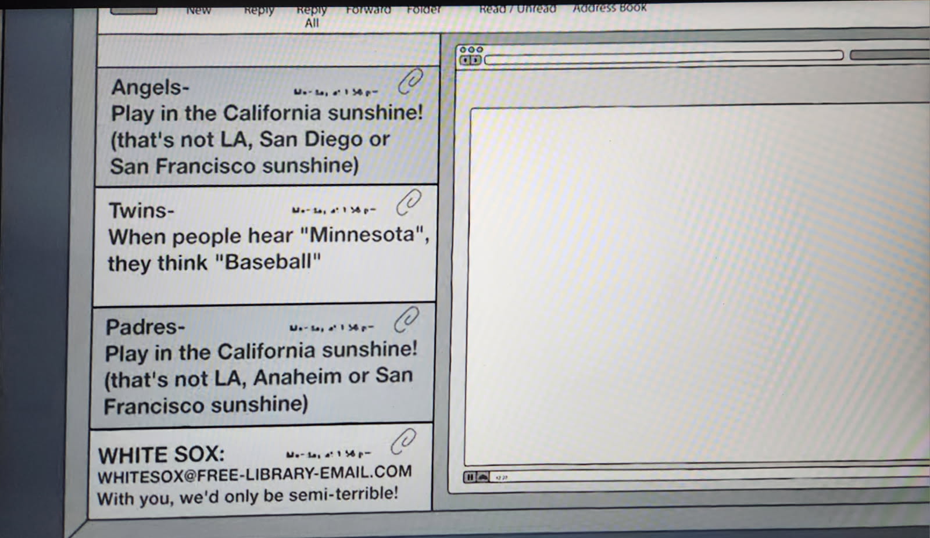Click the blank content pane of viewer
Screen dimensions: 930x538
coord(697,285)
